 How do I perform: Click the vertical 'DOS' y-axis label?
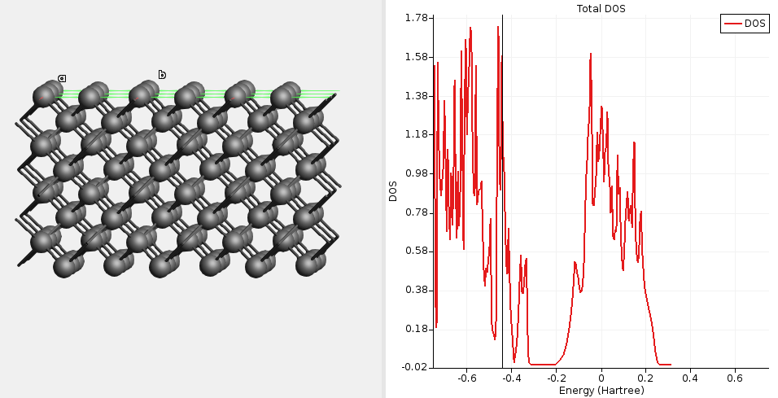[392, 191]
